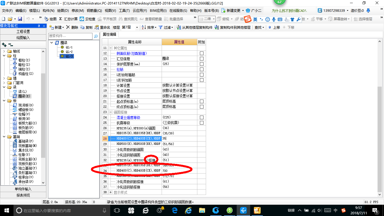Select 现浇板(B) slab item
Viewport: 384px width, 216px height.
pyautogui.click(x=26, y=105)
